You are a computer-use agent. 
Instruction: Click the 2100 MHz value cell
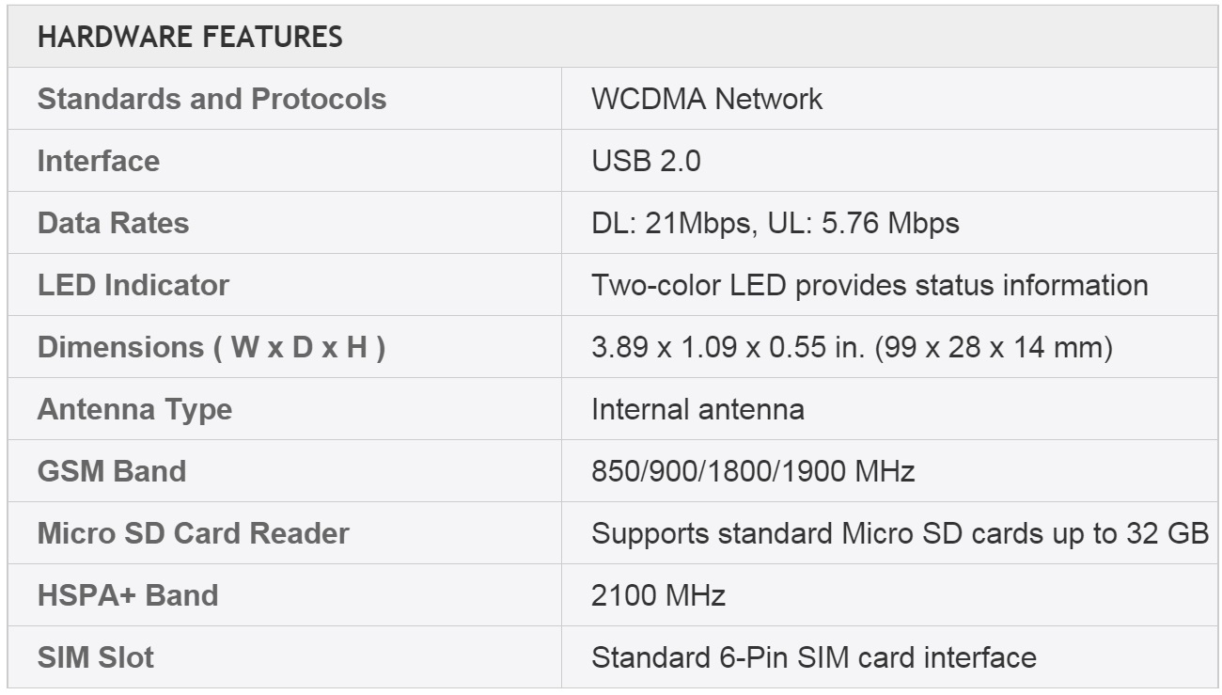[x=658, y=595]
